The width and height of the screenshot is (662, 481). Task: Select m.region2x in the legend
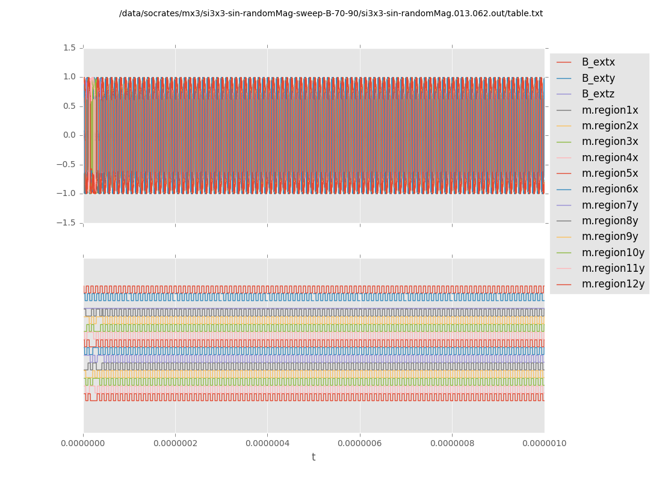pos(610,126)
